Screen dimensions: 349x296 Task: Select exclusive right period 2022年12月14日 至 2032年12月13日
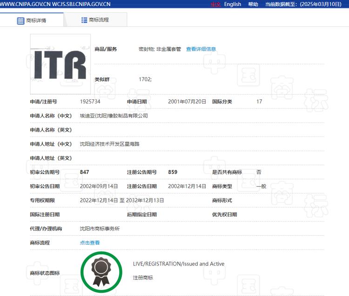coord(122,200)
